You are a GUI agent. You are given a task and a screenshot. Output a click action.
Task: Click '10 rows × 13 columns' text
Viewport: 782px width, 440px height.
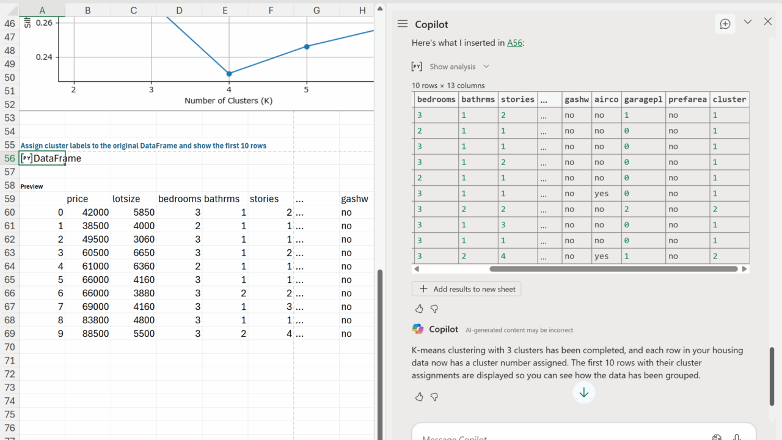[448, 86]
